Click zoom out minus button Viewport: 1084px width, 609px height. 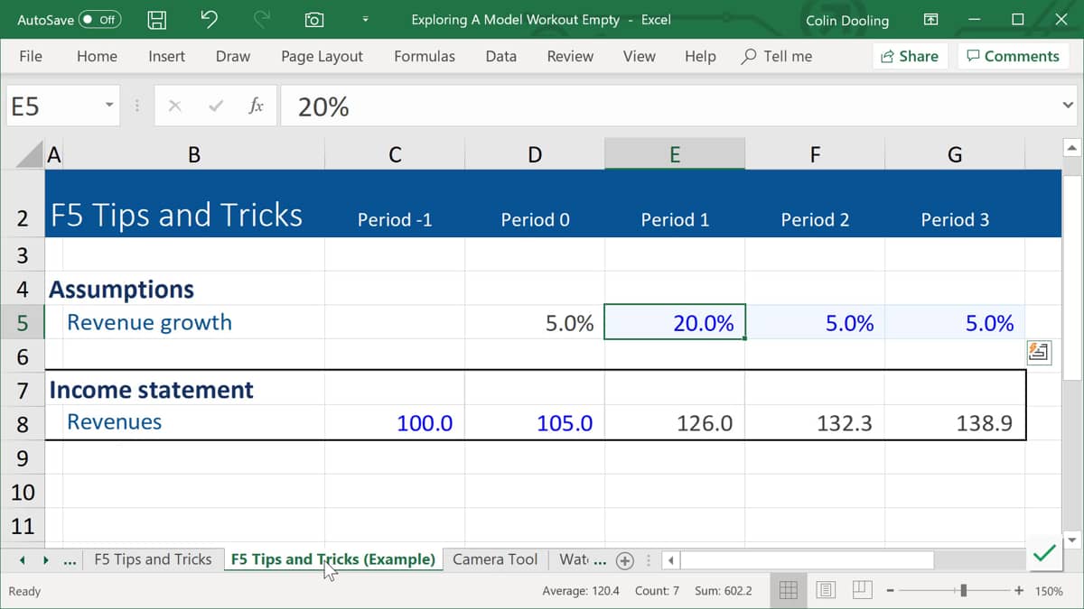[x=890, y=591]
